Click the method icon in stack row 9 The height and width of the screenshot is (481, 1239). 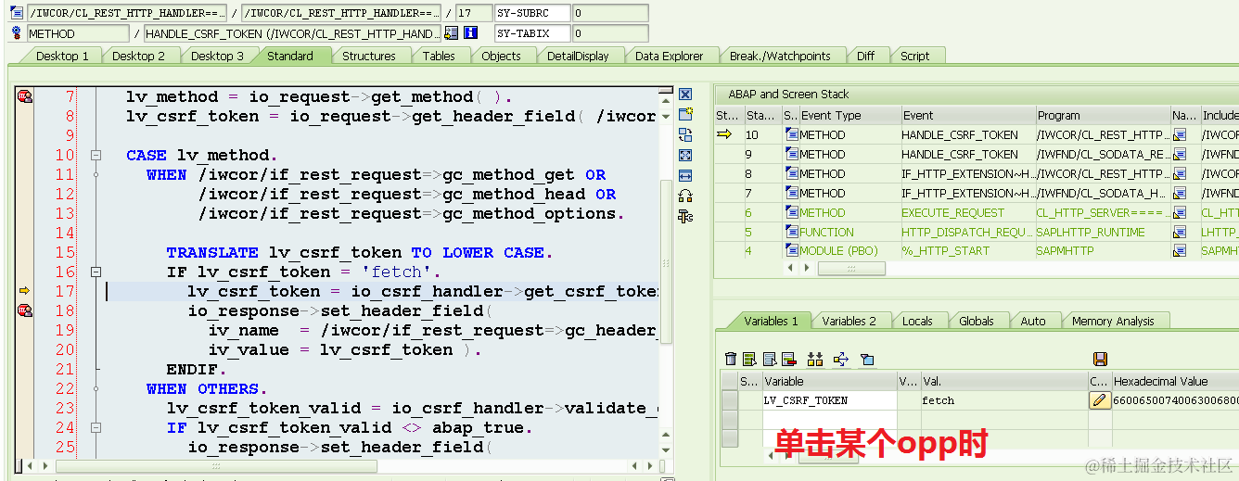791,154
